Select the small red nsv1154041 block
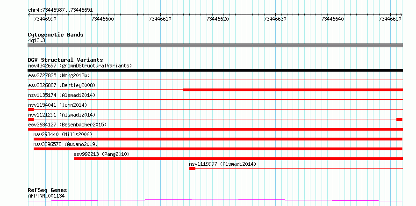The width and height of the screenshot is (416, 206). coord(31,110)
